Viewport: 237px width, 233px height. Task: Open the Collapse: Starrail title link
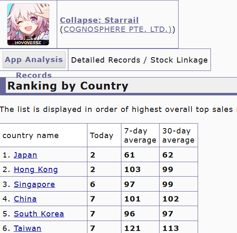(99, 20)
